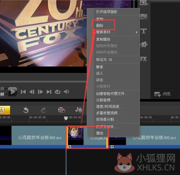Switch to storyboard view yellow button
Screen dimensions: 180x175
pos(5,110)
